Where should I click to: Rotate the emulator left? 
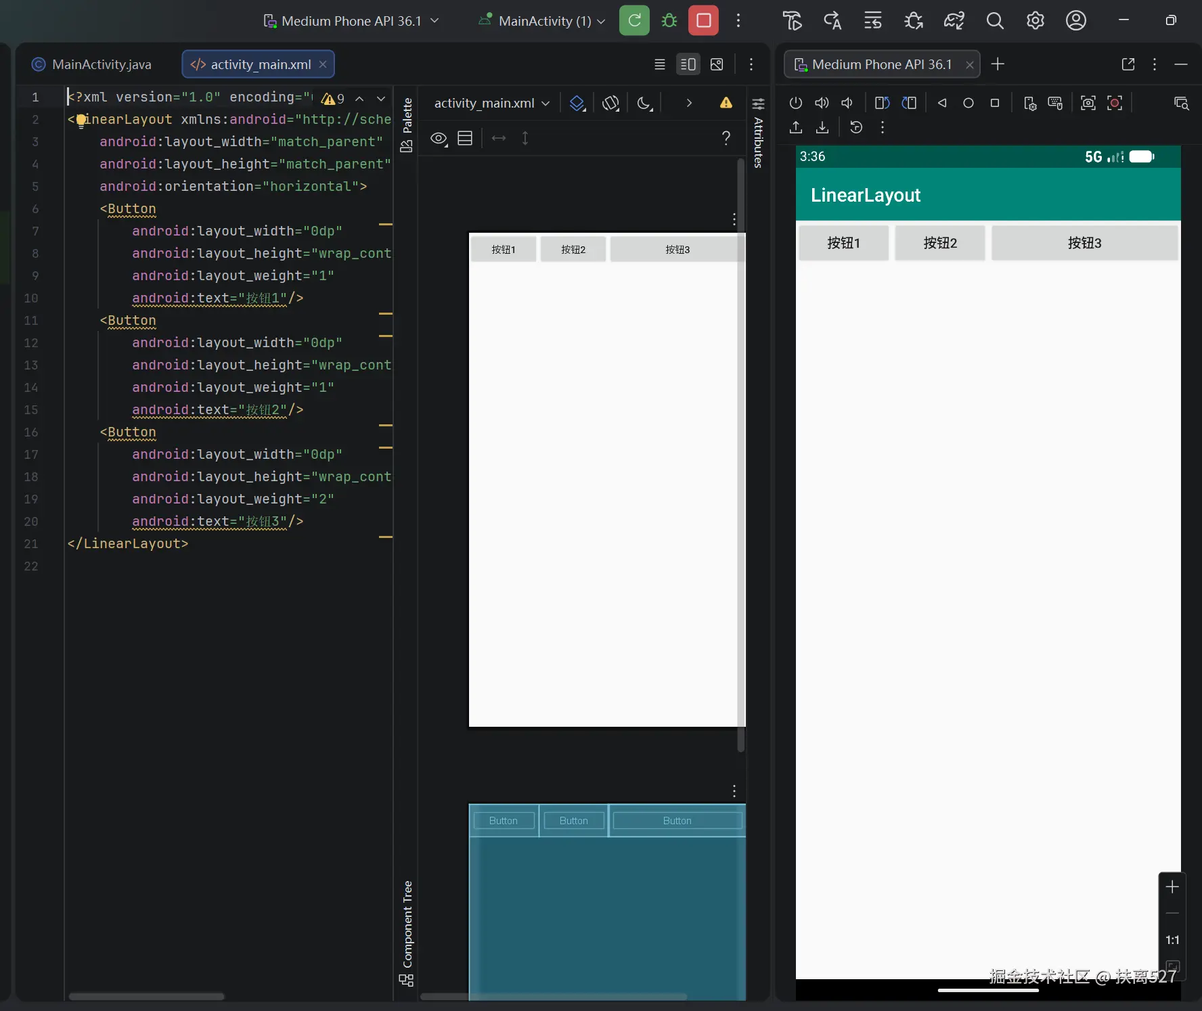[x=882, y=103]
